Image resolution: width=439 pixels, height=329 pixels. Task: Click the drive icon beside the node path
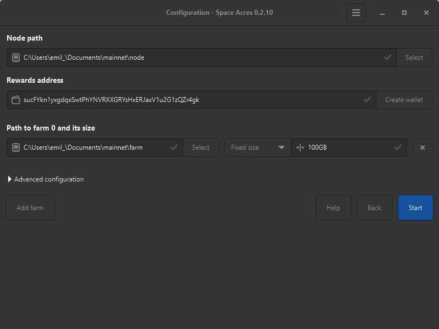16,57
